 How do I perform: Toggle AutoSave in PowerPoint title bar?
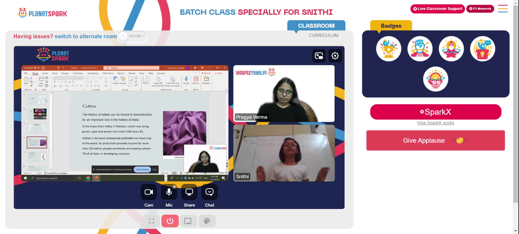point(37,68)
